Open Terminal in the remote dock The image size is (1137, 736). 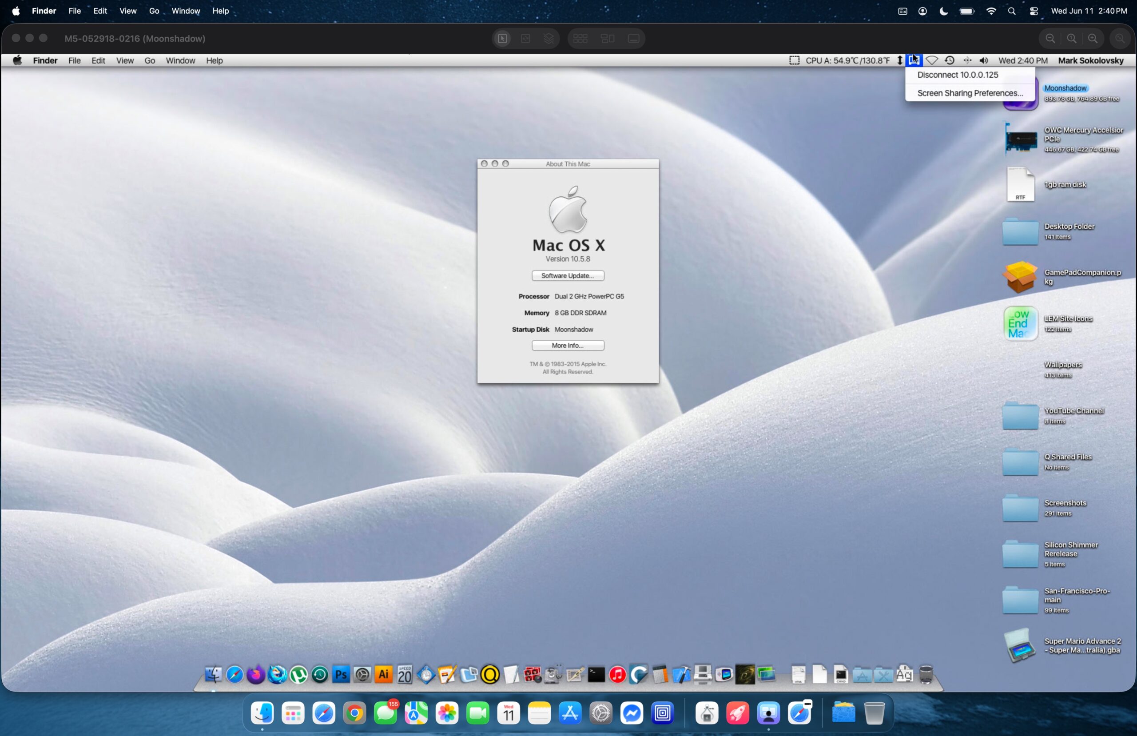[x=596, y=674]
